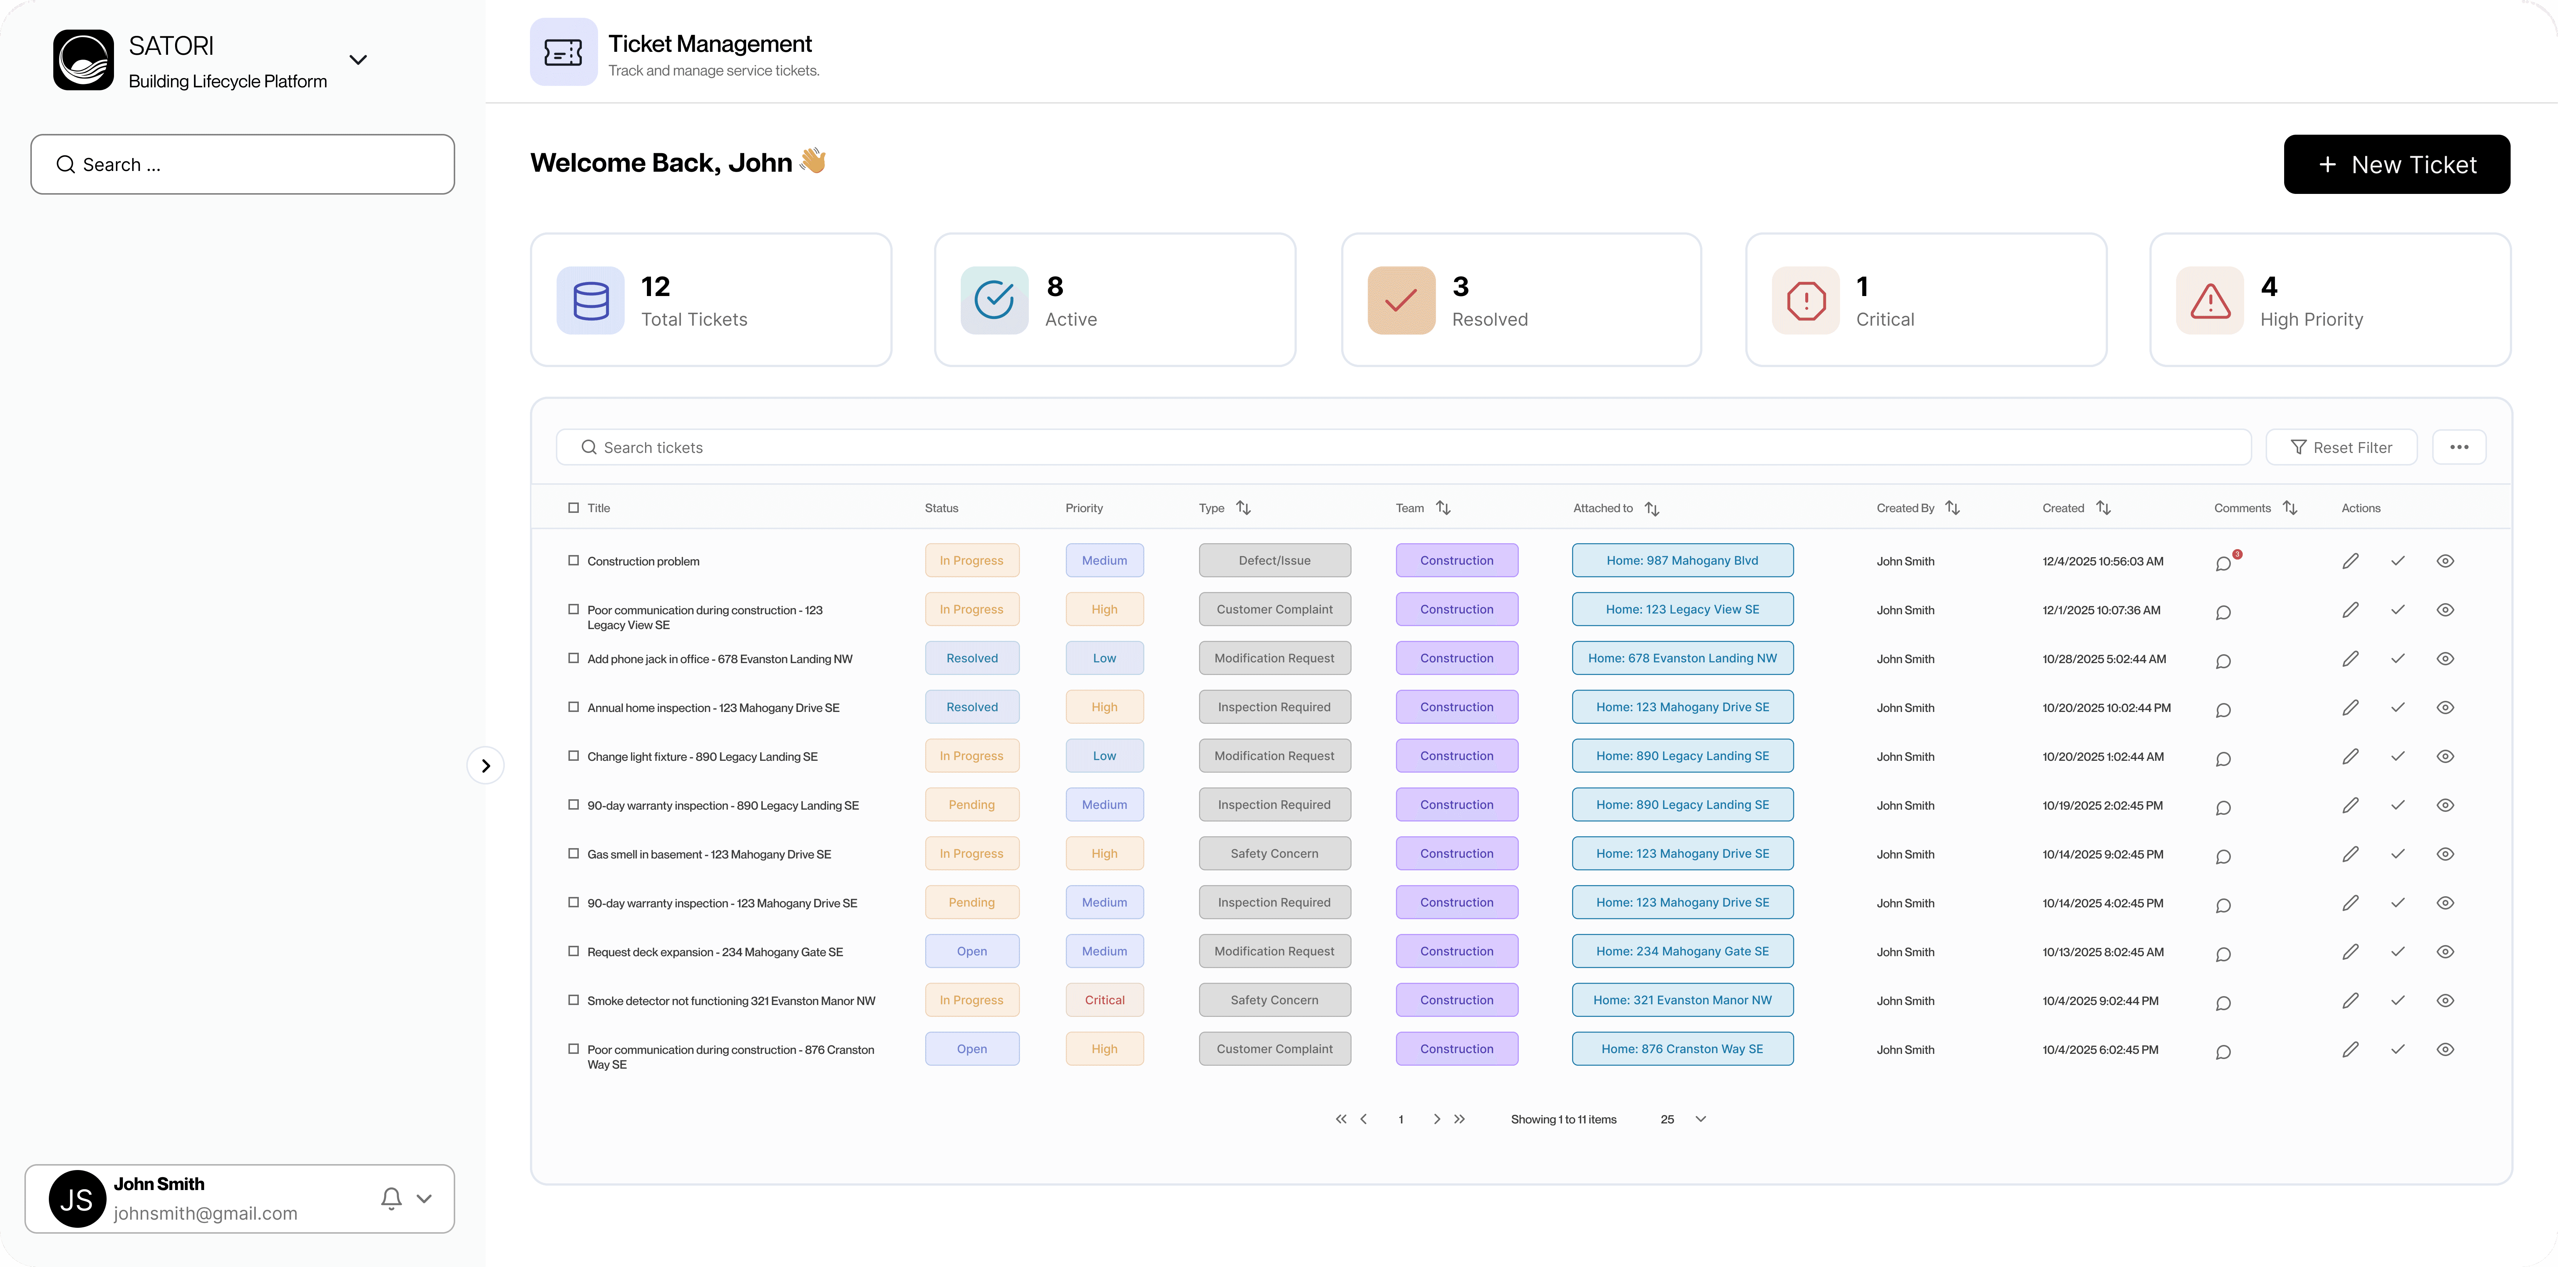The width and height of the screenshot is (2558, 1267).
Task: Expand the collapsed sidebar with arrow button
Action: (x=486, y=766)
